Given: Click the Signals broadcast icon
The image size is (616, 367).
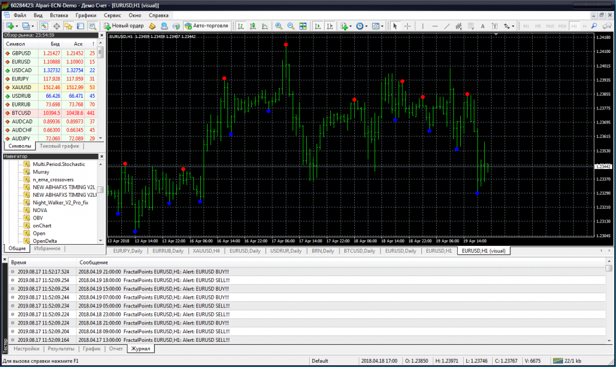Looking at the screenshot, I should pos(176,26).
